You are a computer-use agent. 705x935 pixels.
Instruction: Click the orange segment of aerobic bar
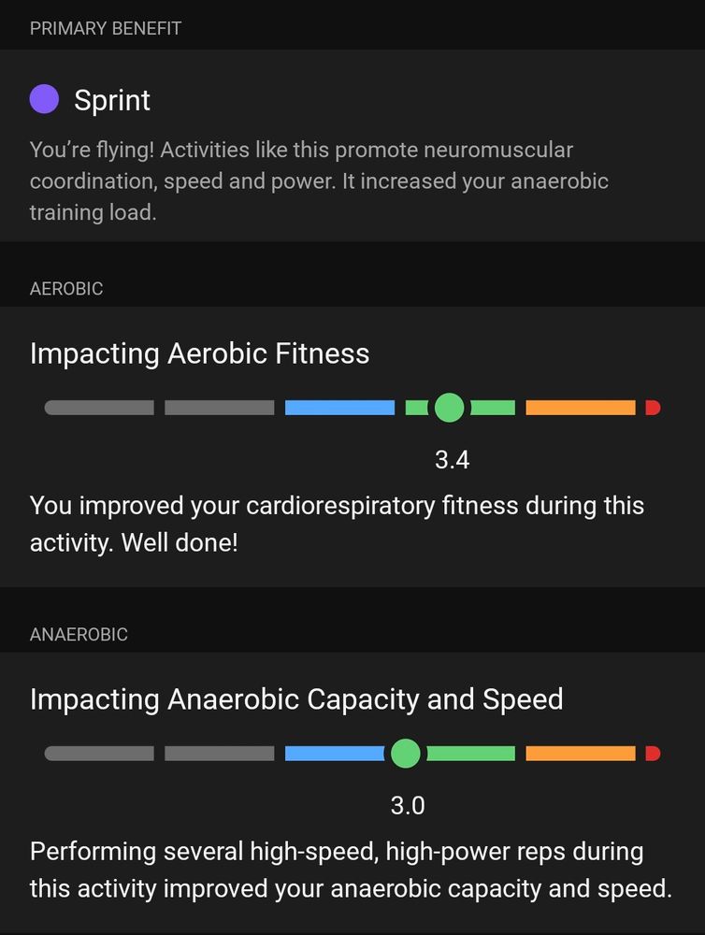(x=581, y=408)
